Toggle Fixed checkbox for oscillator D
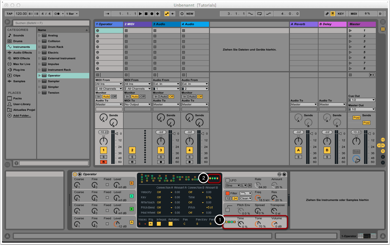390x245 pixels. tap(107, 184)
